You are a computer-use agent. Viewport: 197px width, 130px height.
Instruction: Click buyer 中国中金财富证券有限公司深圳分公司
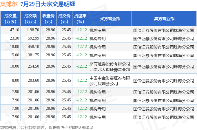(110, 81)
